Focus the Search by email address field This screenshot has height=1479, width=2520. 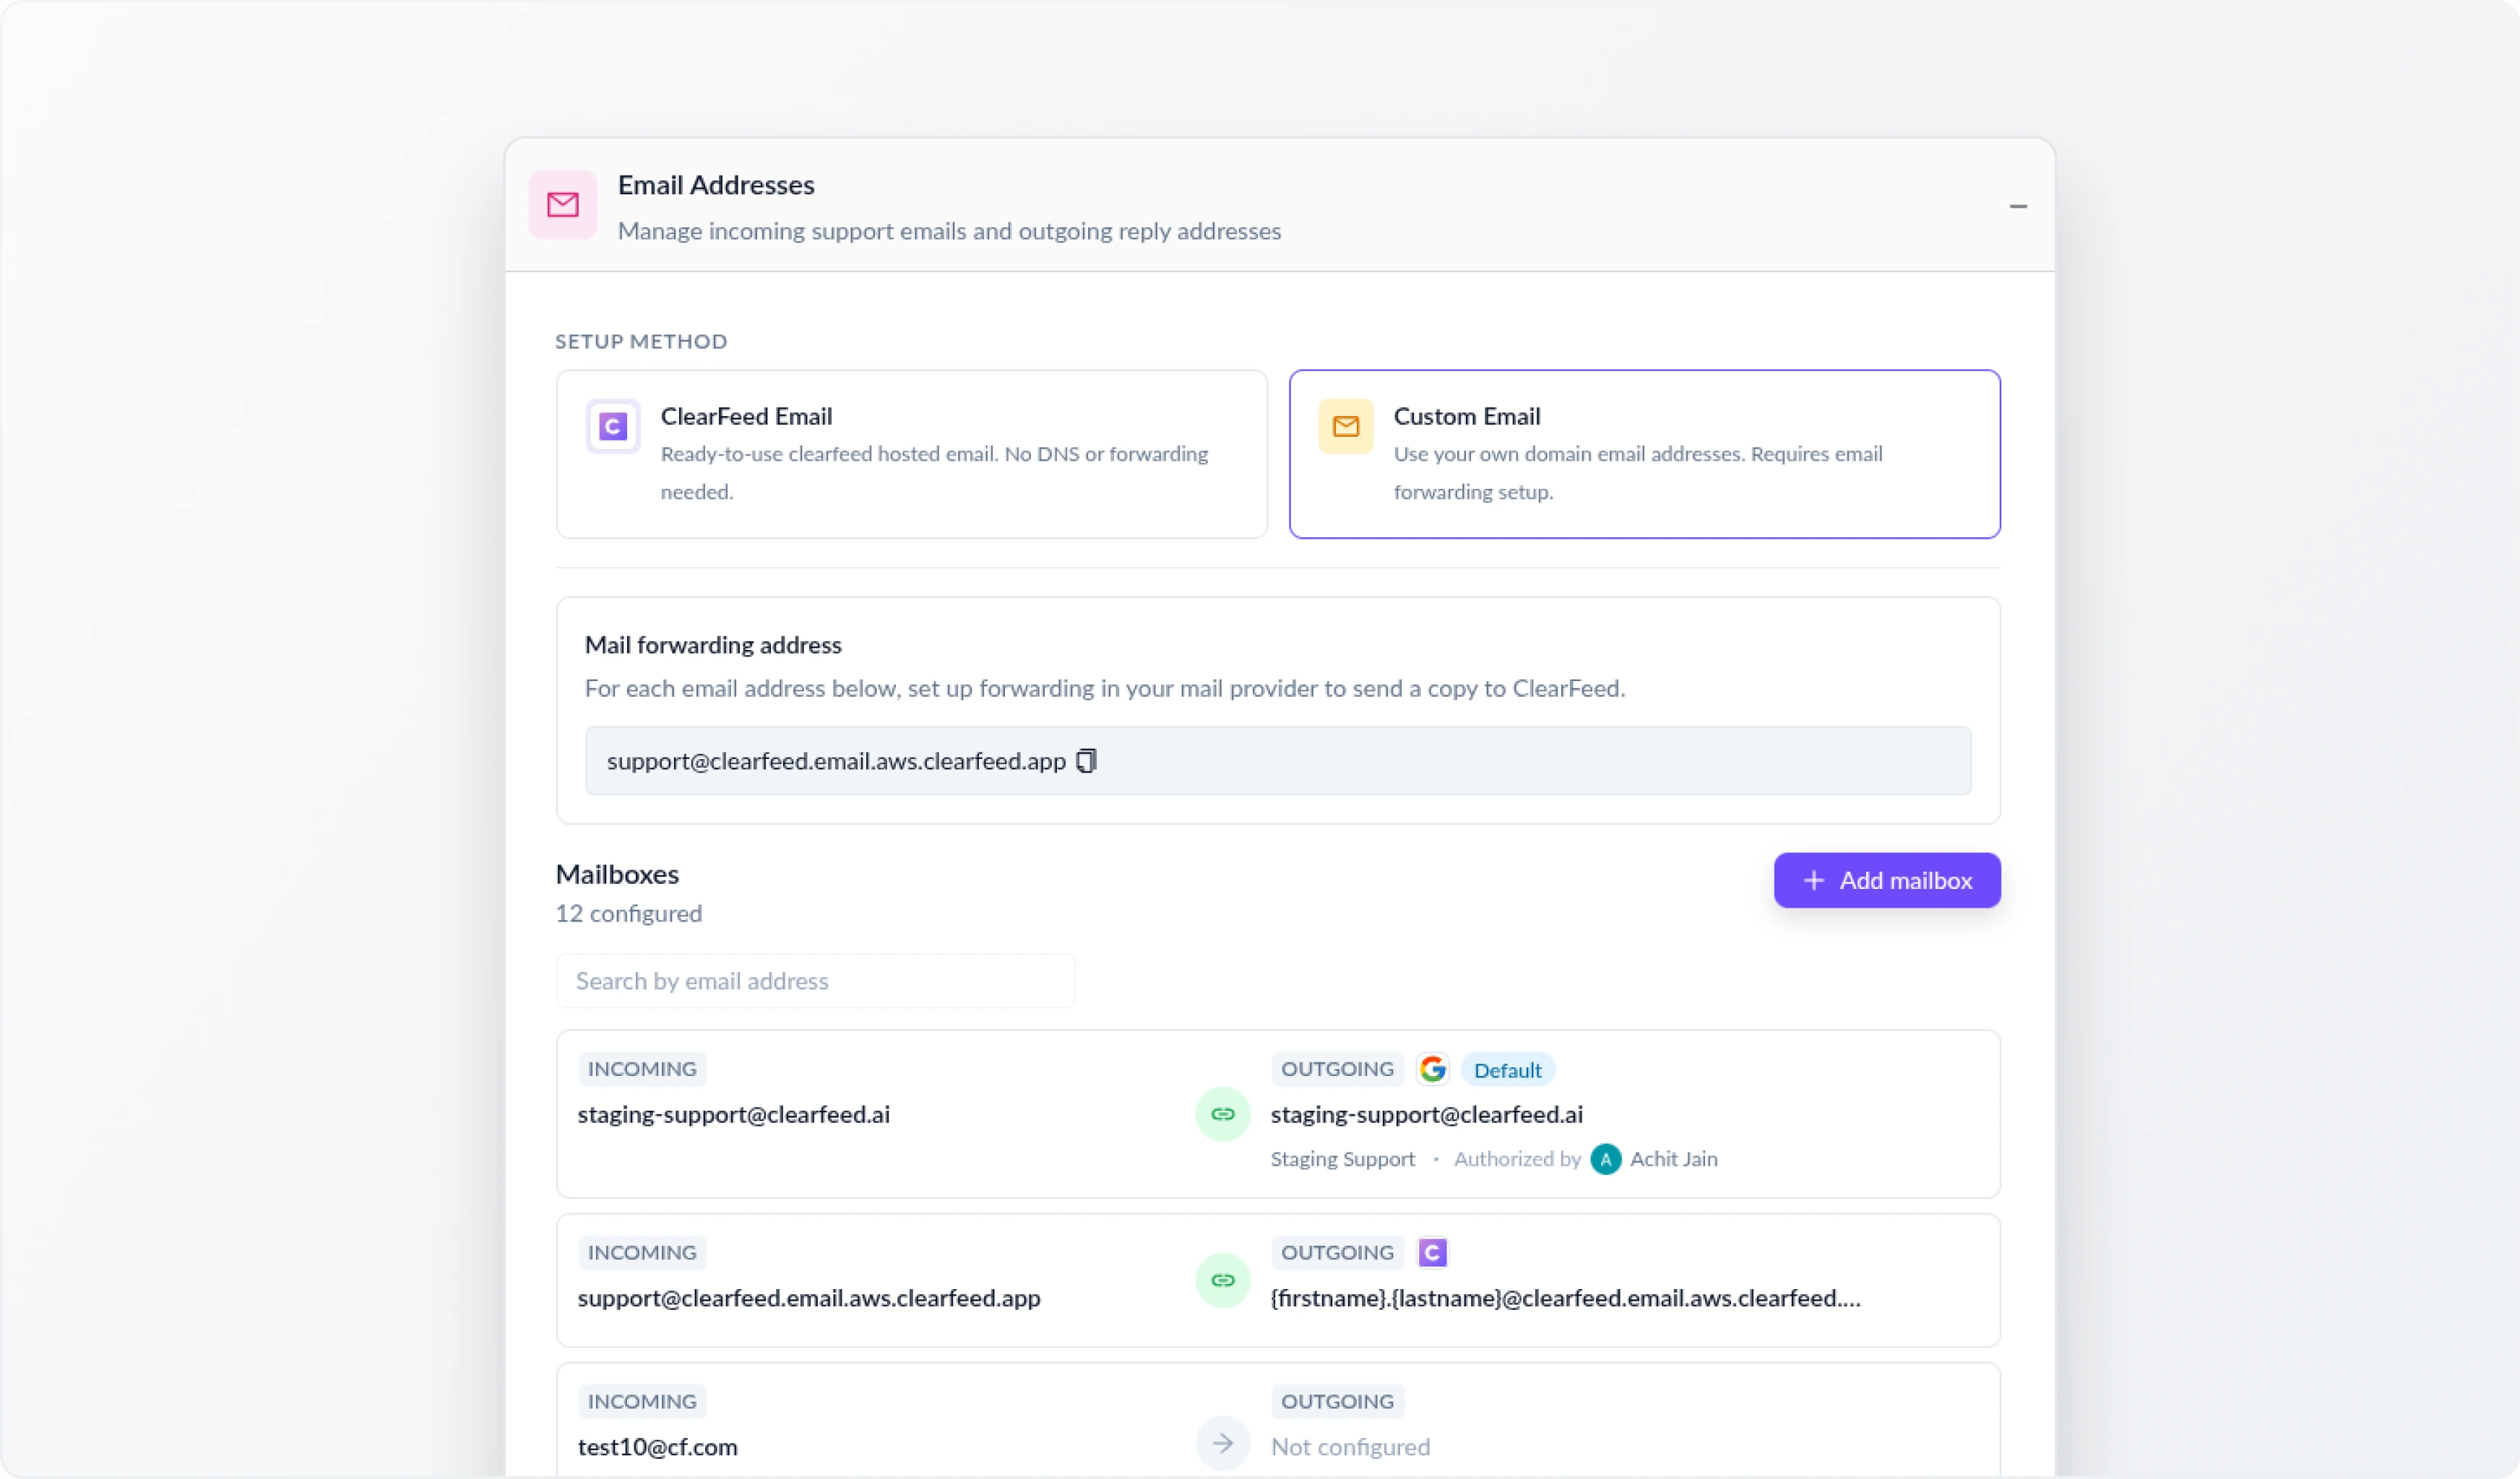(x=815, y=980)
